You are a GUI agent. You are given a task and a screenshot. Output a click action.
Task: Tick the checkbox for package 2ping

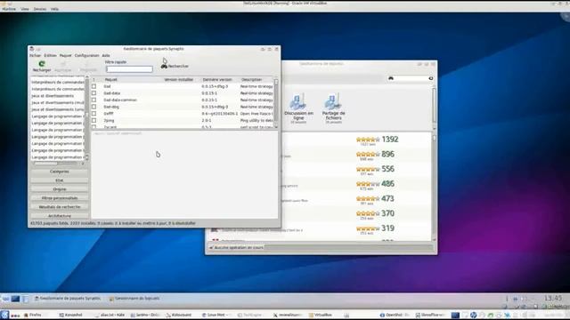pos(94,120)
